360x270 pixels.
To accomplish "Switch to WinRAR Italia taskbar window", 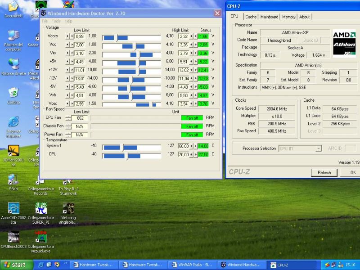I will click(x=193, y=265).
